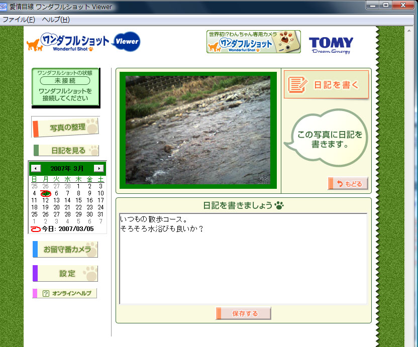Click the question mark online help icon
Screen dimensions: 418x347
pos(46,293)
